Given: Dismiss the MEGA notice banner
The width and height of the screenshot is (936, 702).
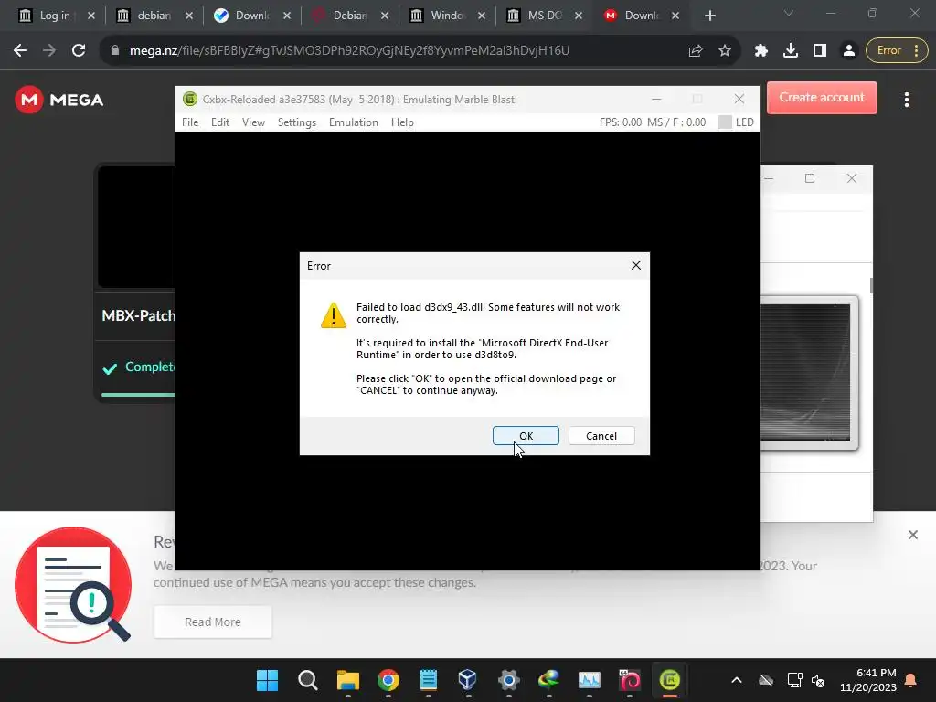Looking at the screenshot, I should pyautogui.click(x=912, y=535).
